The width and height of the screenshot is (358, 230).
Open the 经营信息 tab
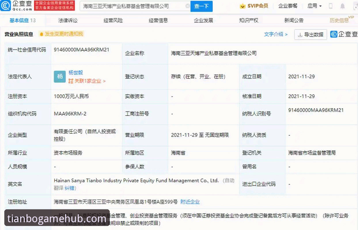pyautogui.click(x=158, y=20)
